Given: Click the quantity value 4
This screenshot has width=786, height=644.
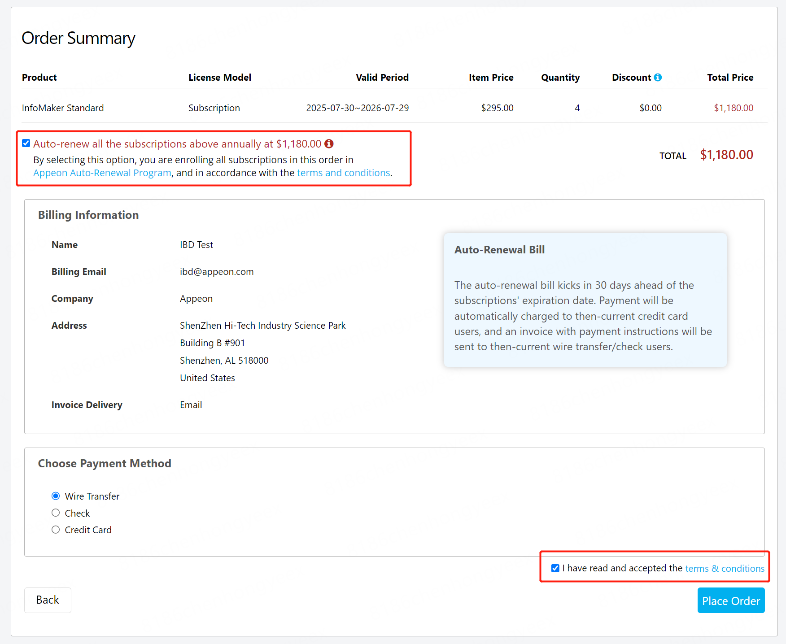Looking at the screenshot, I should click(x=577, y=108).
